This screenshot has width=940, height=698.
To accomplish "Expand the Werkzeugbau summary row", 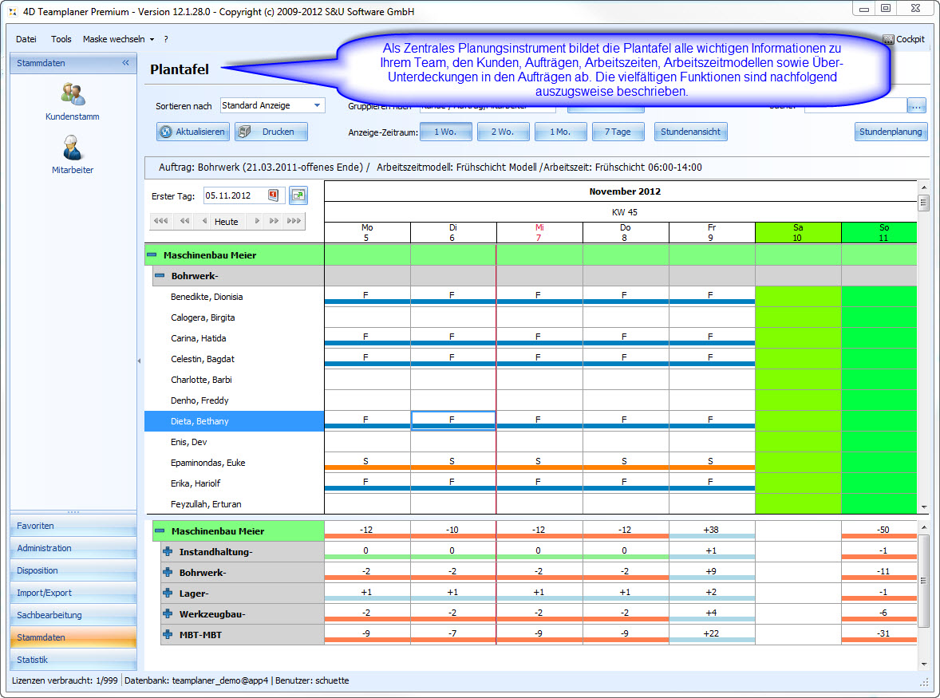I will (168, 614).
